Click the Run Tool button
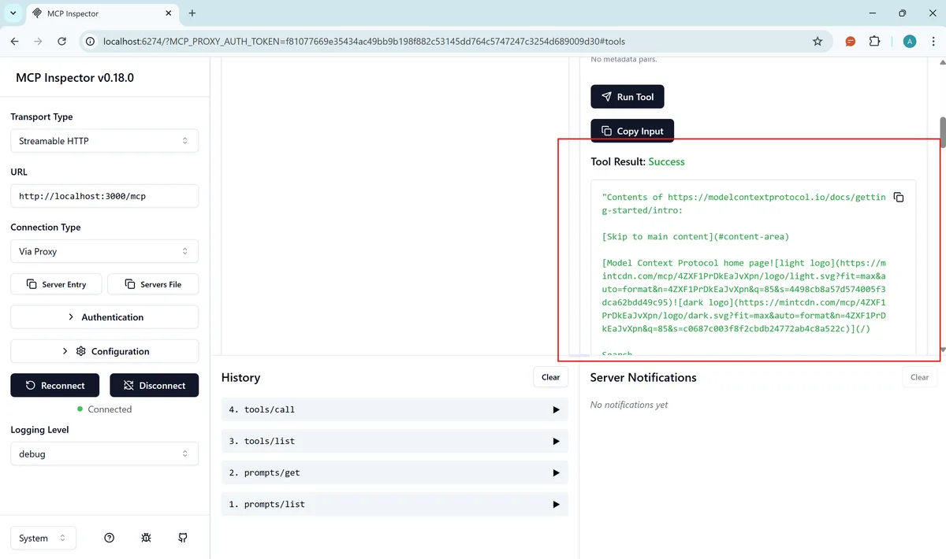Viewport: 946px width, 559px height. pyautogui.click(x=628, y=97)
